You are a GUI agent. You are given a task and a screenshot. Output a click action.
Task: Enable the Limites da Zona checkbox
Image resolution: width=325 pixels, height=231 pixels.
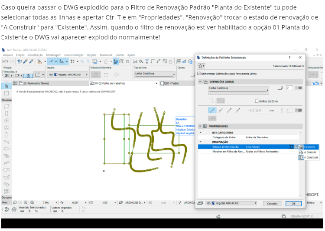(256, 101)
